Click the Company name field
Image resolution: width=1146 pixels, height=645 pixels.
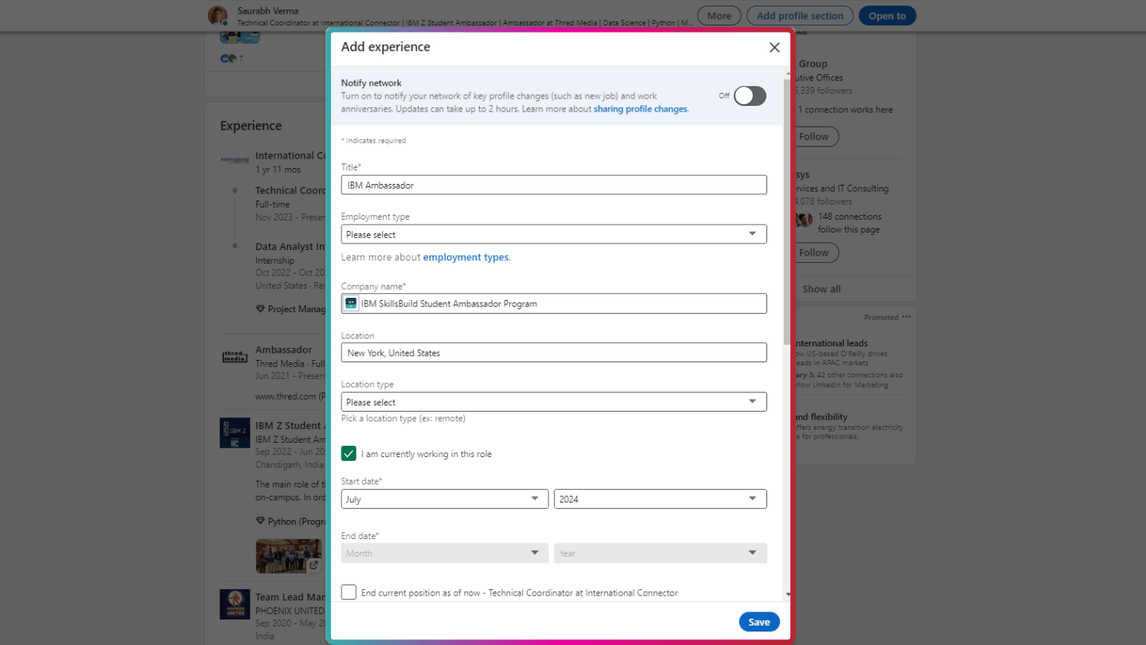(x=554, y=303)
